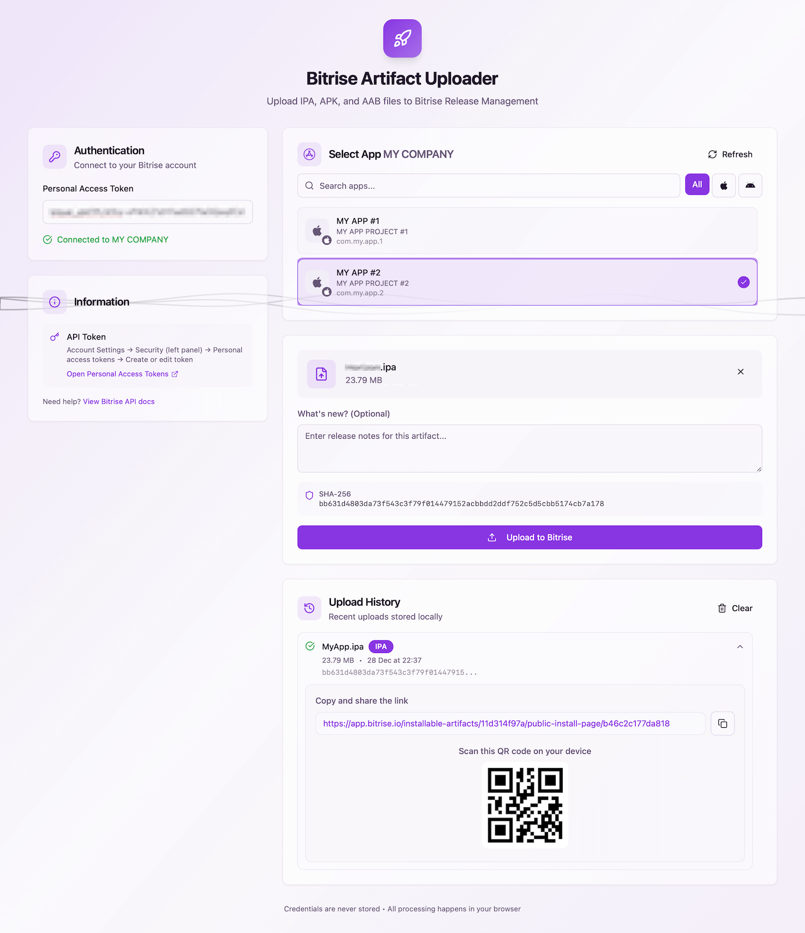
Task: Click the upload file icon beside the IPA name
Action: [x=321, y=374]
